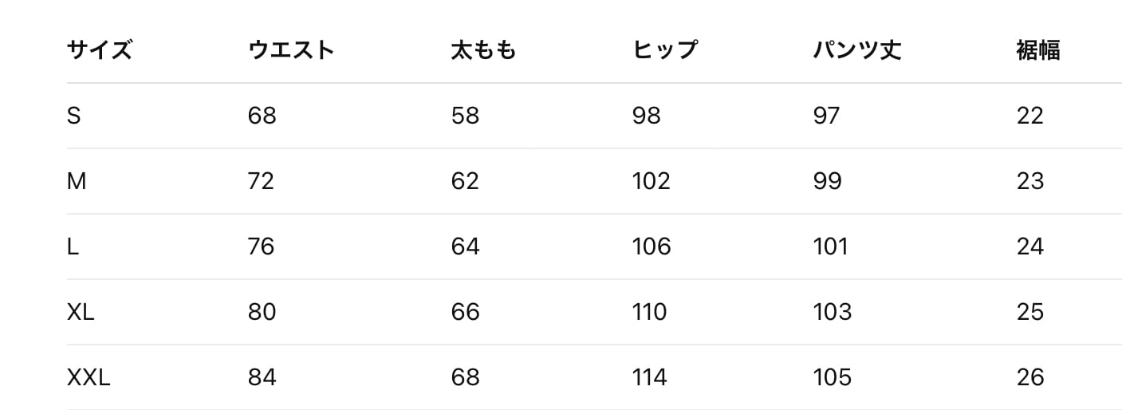Select the 太もも column header

483,50
